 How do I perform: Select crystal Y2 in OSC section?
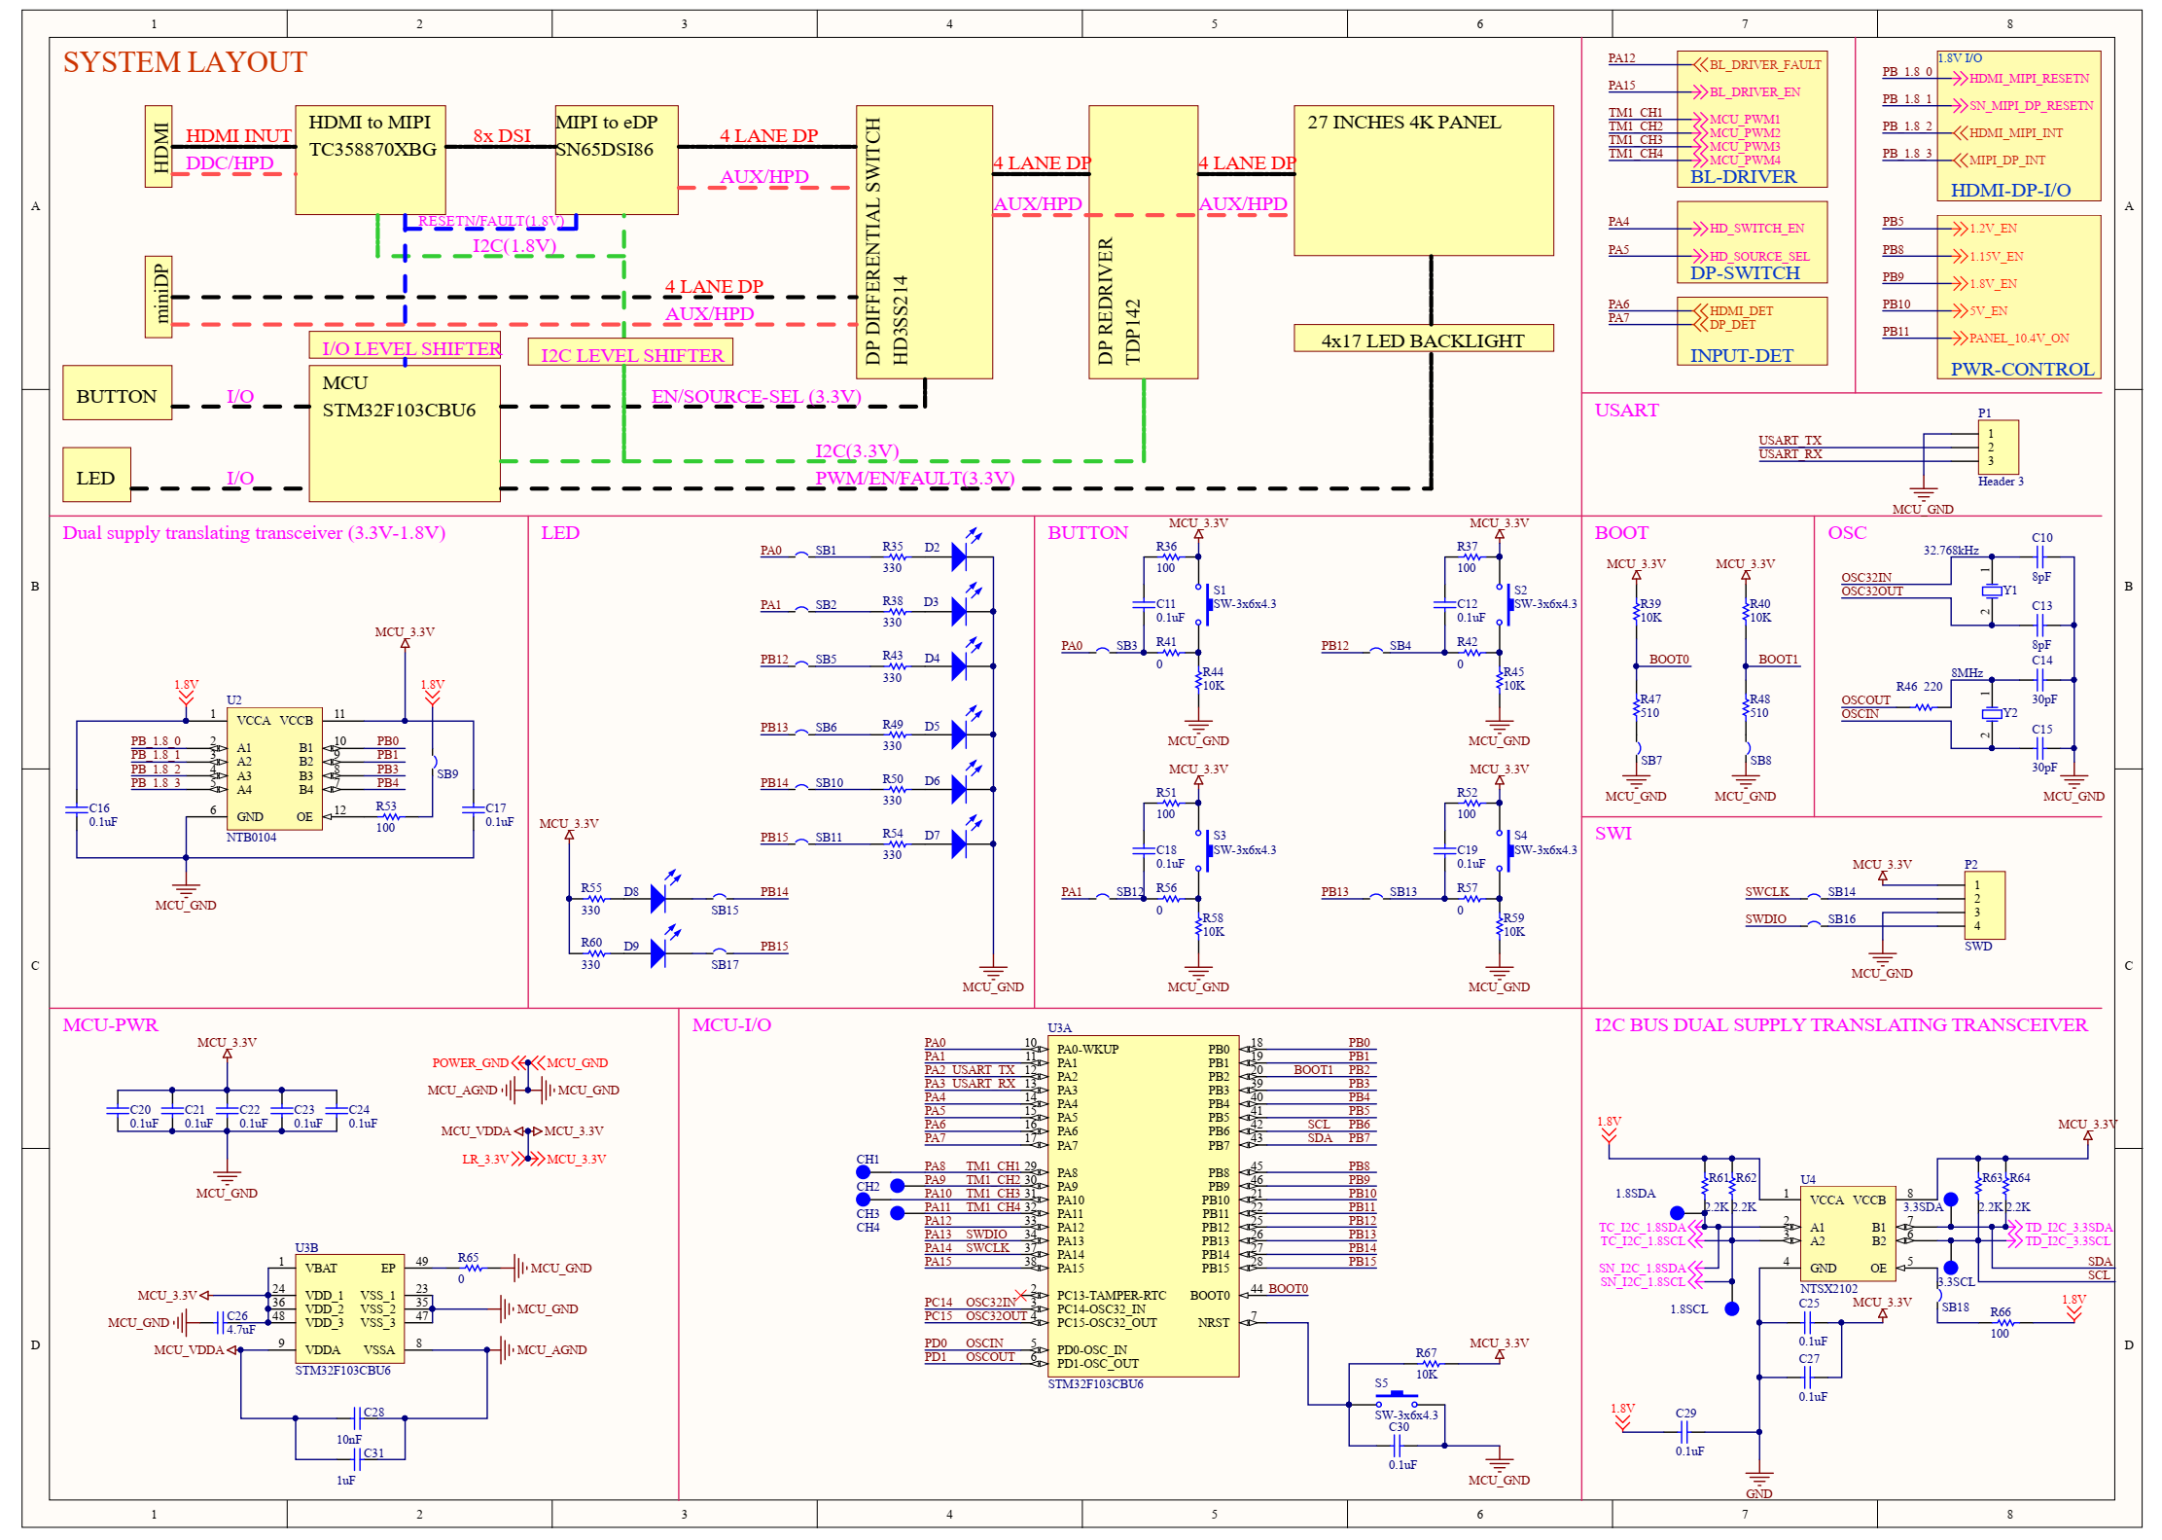1992,713
